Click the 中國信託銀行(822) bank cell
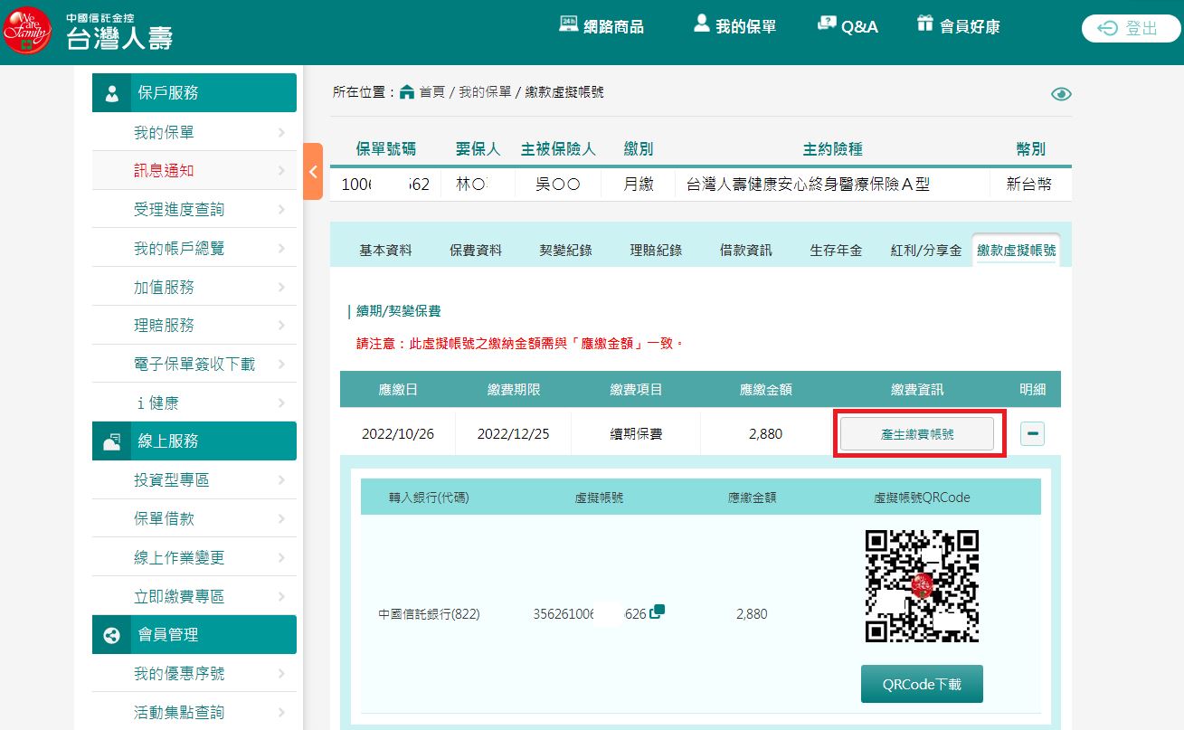This screenshot has width=1184, height=730. coord(429,613)
